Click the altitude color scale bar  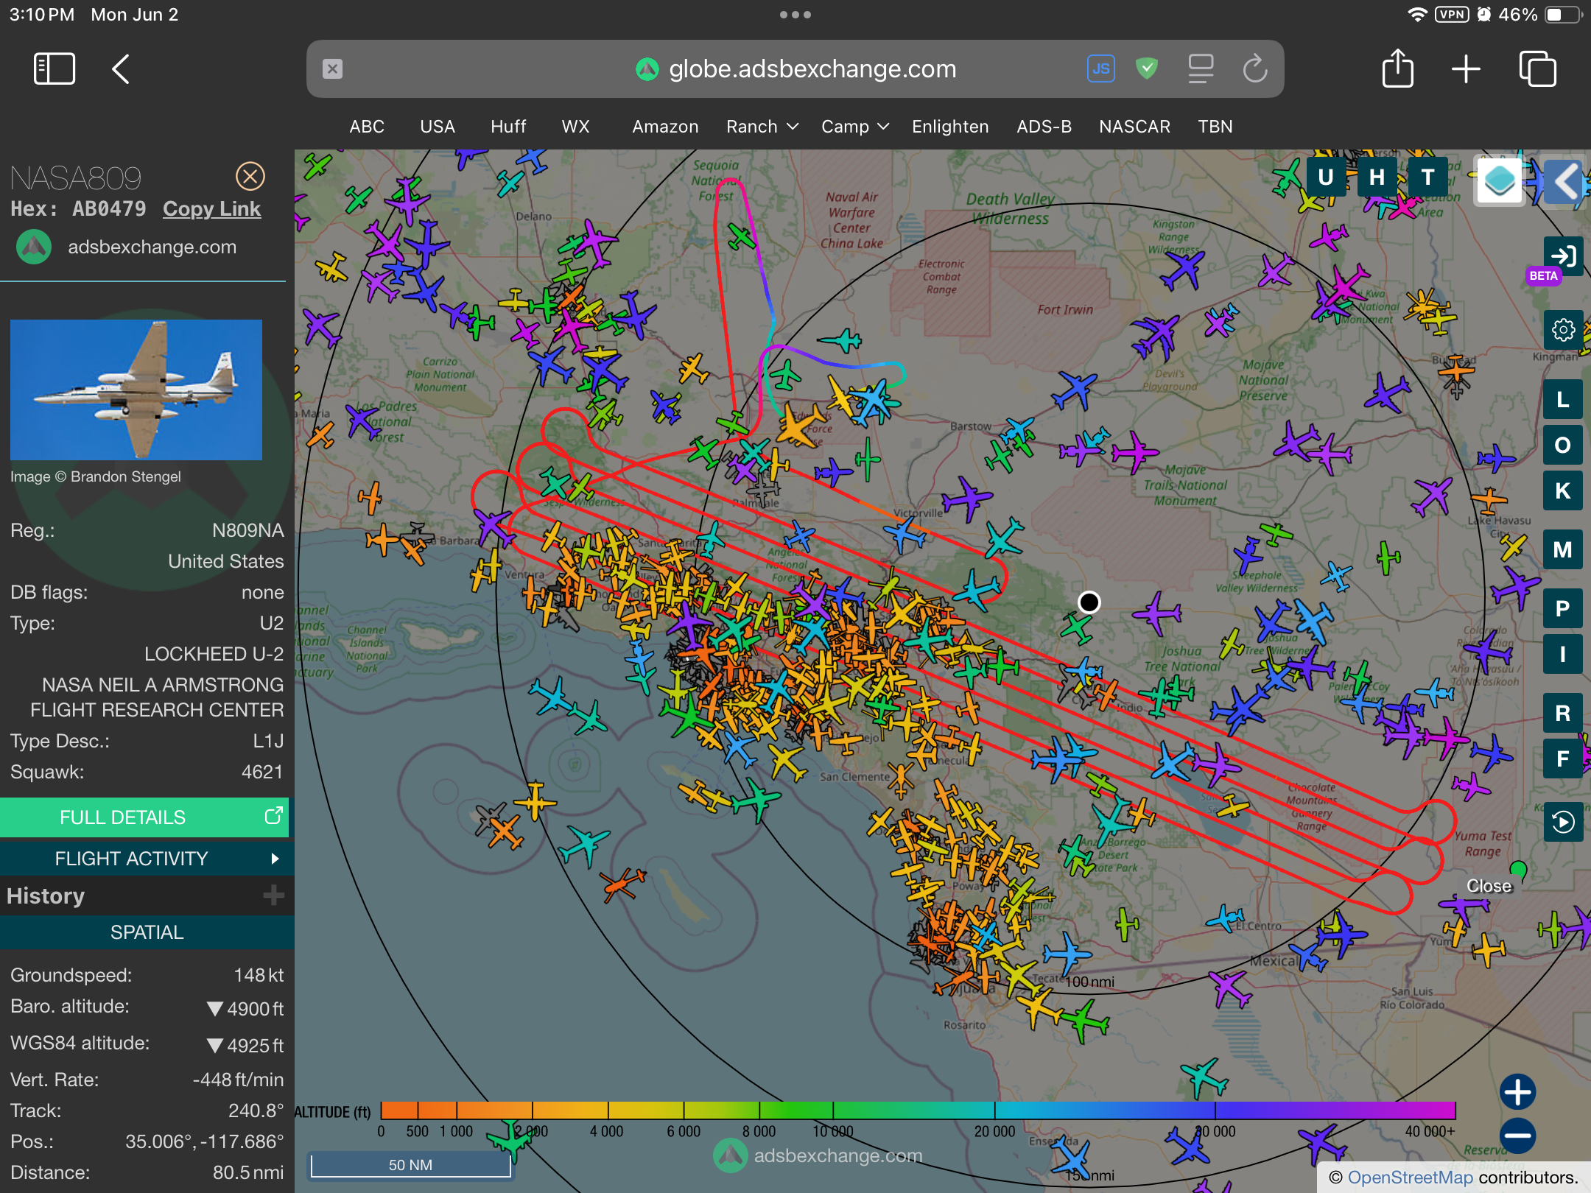[x=918, y=1111]
